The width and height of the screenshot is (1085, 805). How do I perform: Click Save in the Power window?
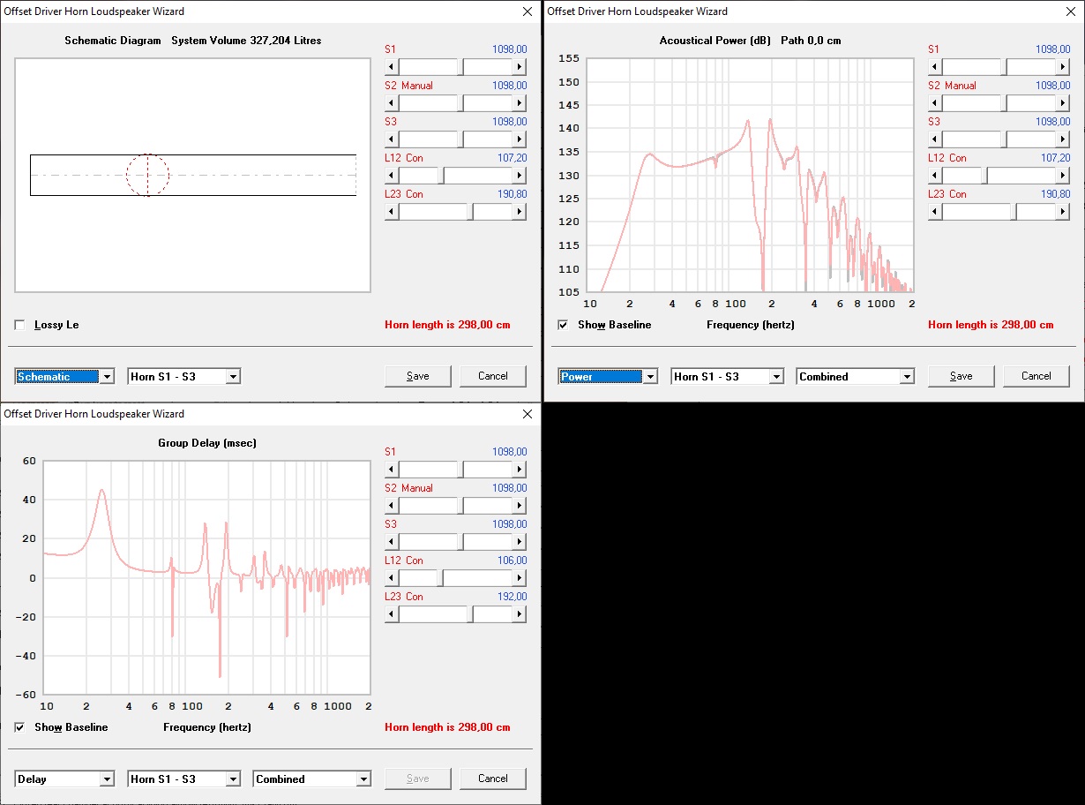click(x=962, y=376)
